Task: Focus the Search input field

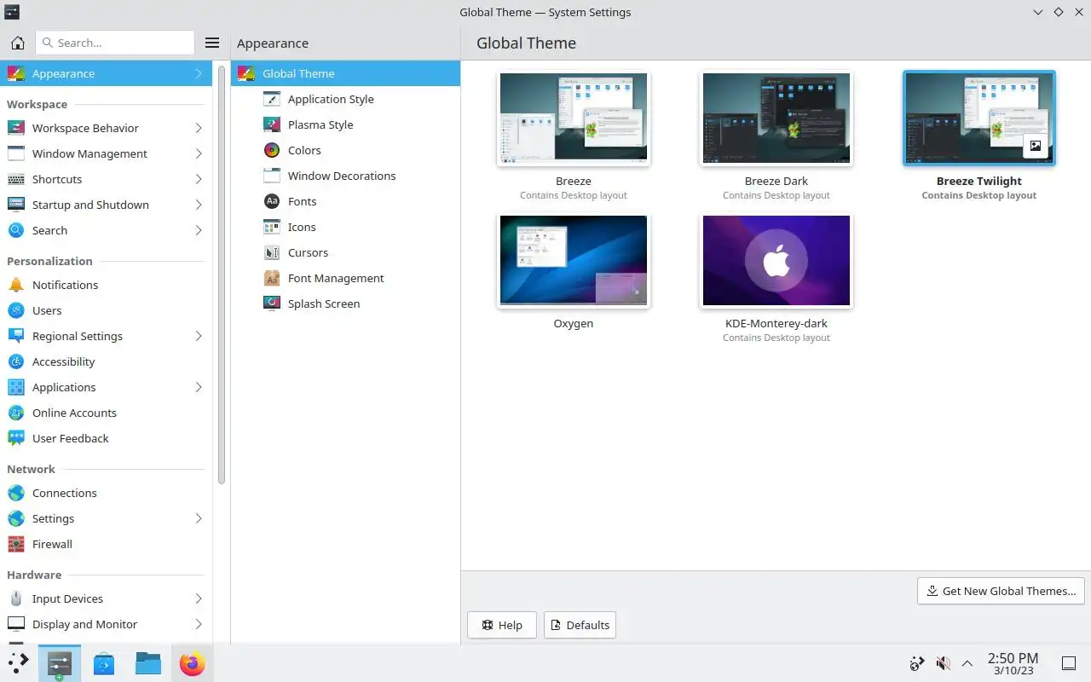Action: click(x=115, y=43)
